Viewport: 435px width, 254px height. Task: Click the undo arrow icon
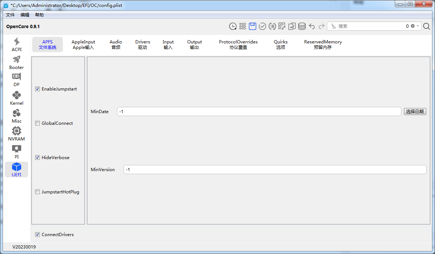point(312,26)
